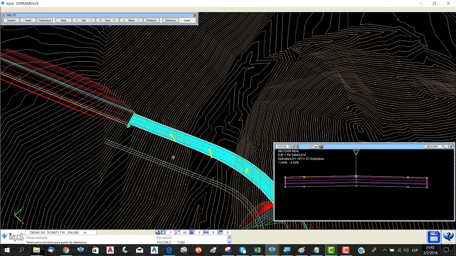Click the layers swap icon in status bar
Image resolution: width=456 pixels, height=256 pixels.
click(x=220, y=233)
